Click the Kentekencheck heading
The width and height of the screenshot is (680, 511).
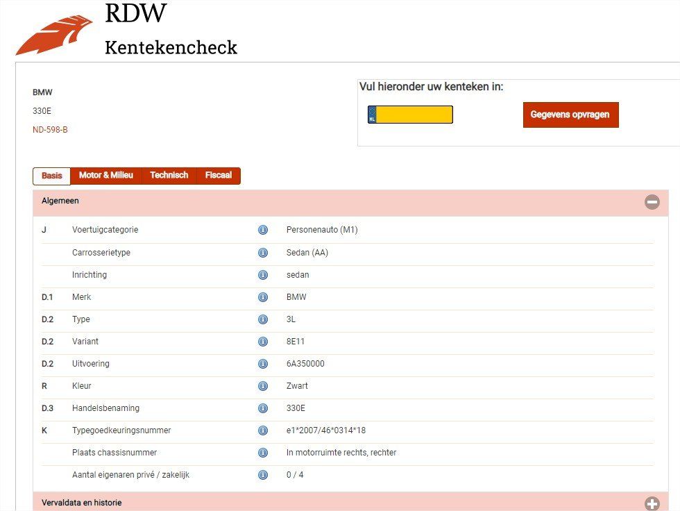coord(171,47)
